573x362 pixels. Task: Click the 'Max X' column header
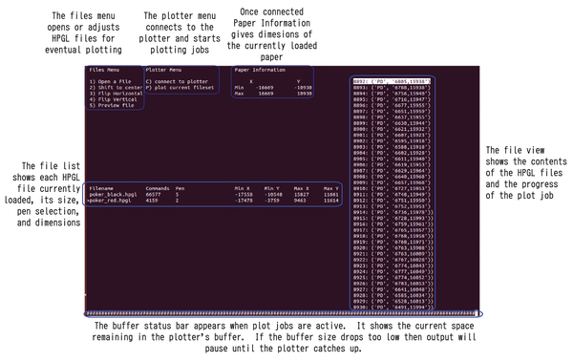302,189
